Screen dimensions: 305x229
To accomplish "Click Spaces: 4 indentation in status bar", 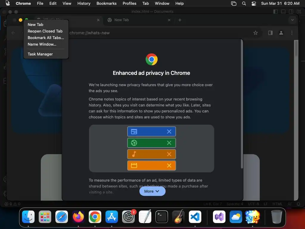I will coord(235,204).
